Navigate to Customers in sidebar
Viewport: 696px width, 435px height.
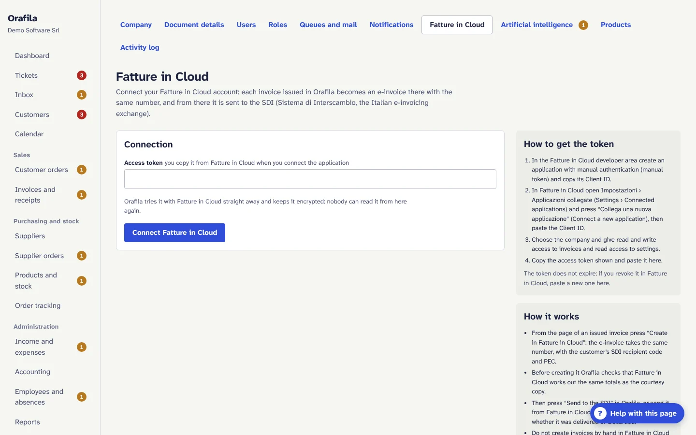(x=50, y=115)
